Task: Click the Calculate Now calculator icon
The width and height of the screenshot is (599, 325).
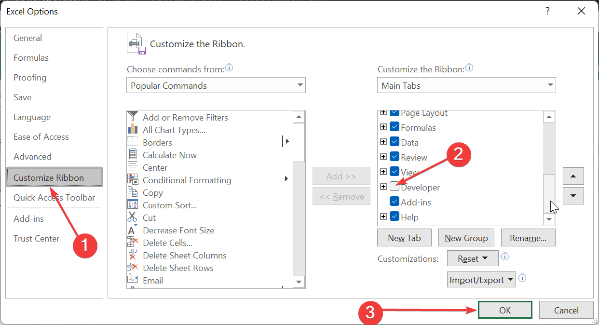Action: click(133, 155)
